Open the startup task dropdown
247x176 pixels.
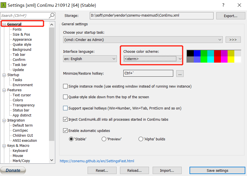point(143,40)
